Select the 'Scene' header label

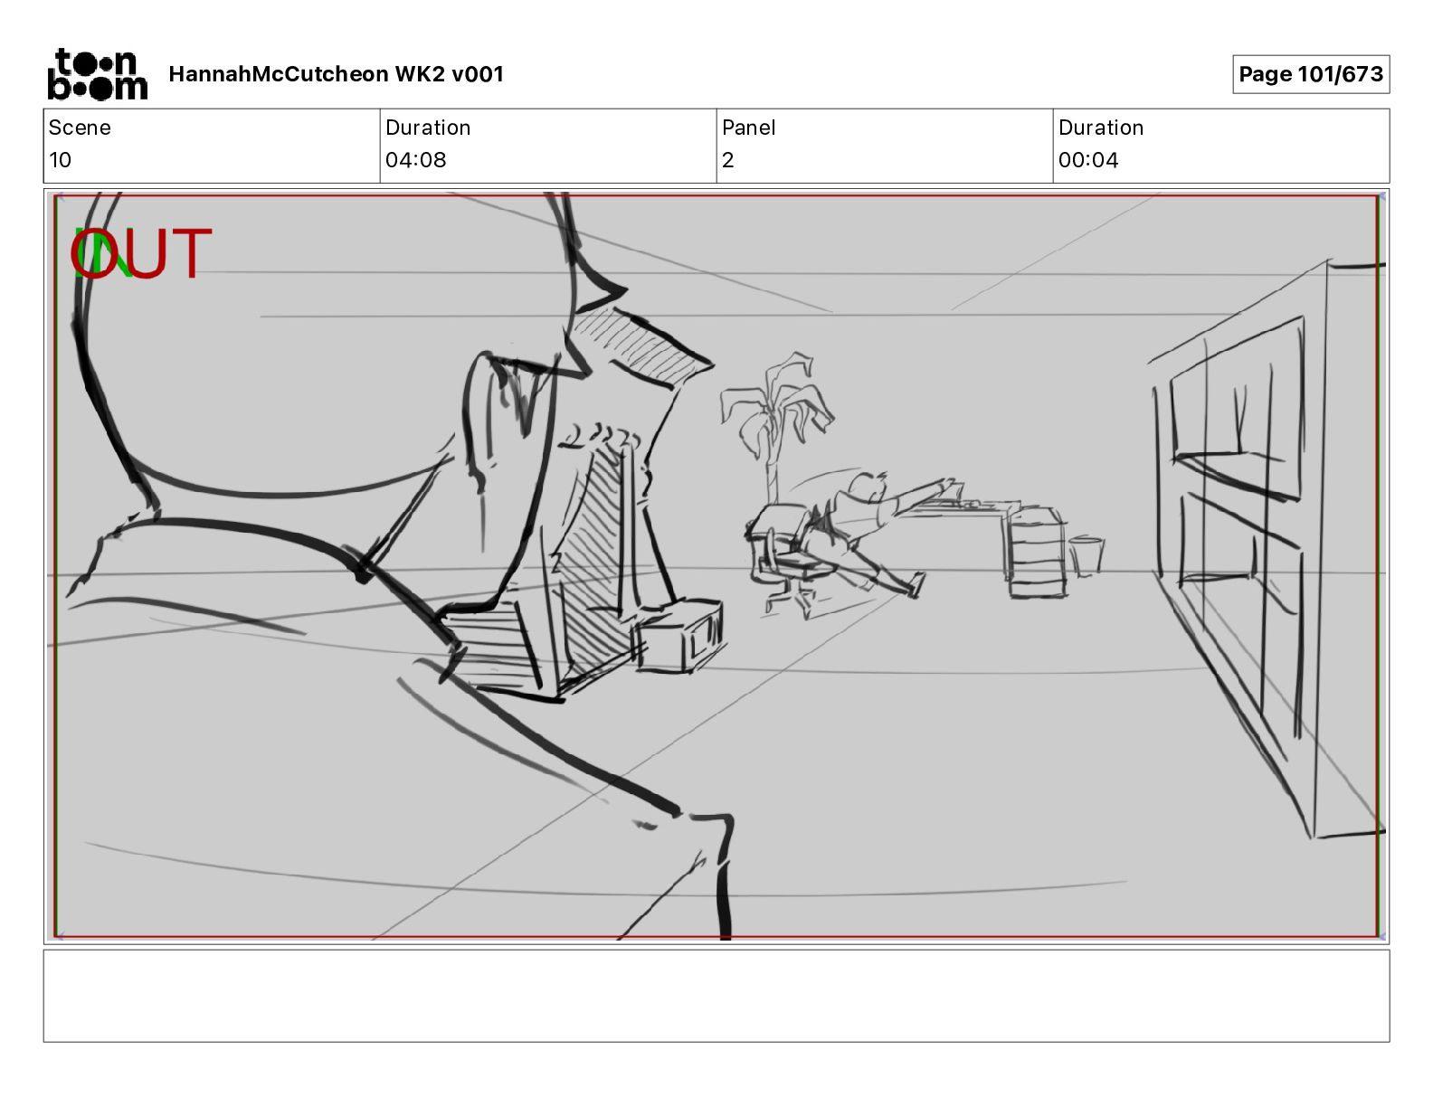pyautogui.click(x=80, y=128)
